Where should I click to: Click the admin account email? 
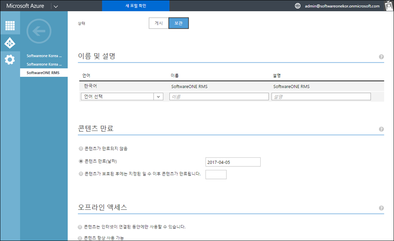click(x=342, y=6)
